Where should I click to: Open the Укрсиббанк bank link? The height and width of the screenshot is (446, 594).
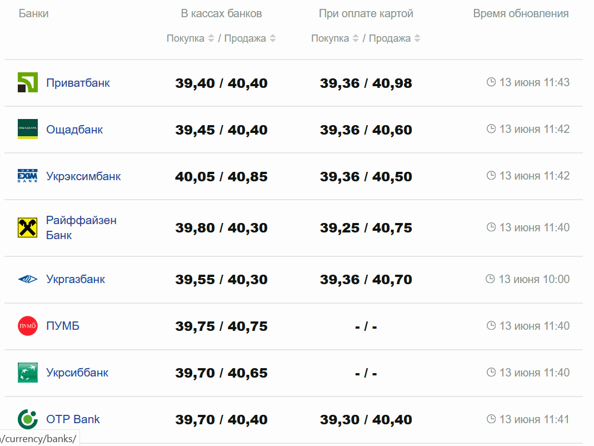[77, 373]
